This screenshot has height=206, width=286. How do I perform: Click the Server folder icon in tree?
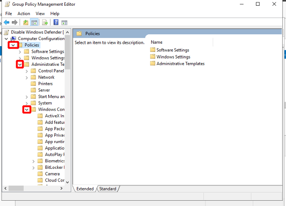pyautogui.click(x=33, y=90)
